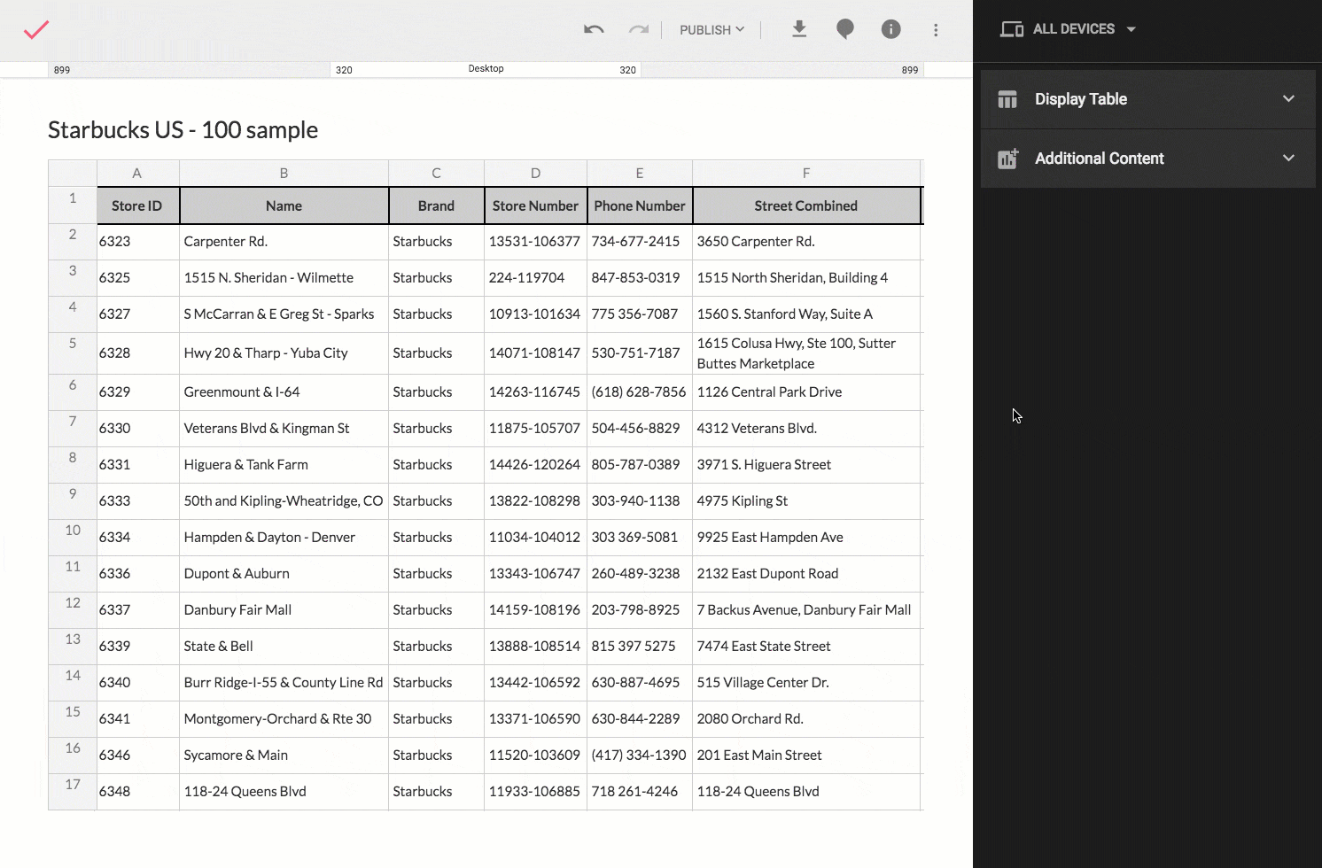Image resolution: width=1322 pixels, height=868 pixels.
Task: Click the left 320 breakpoint marker on the ruler
Action: coord(344,69)
